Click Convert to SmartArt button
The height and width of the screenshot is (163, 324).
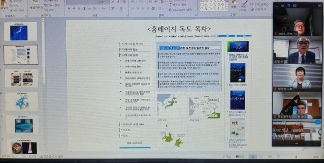(181, 10)
